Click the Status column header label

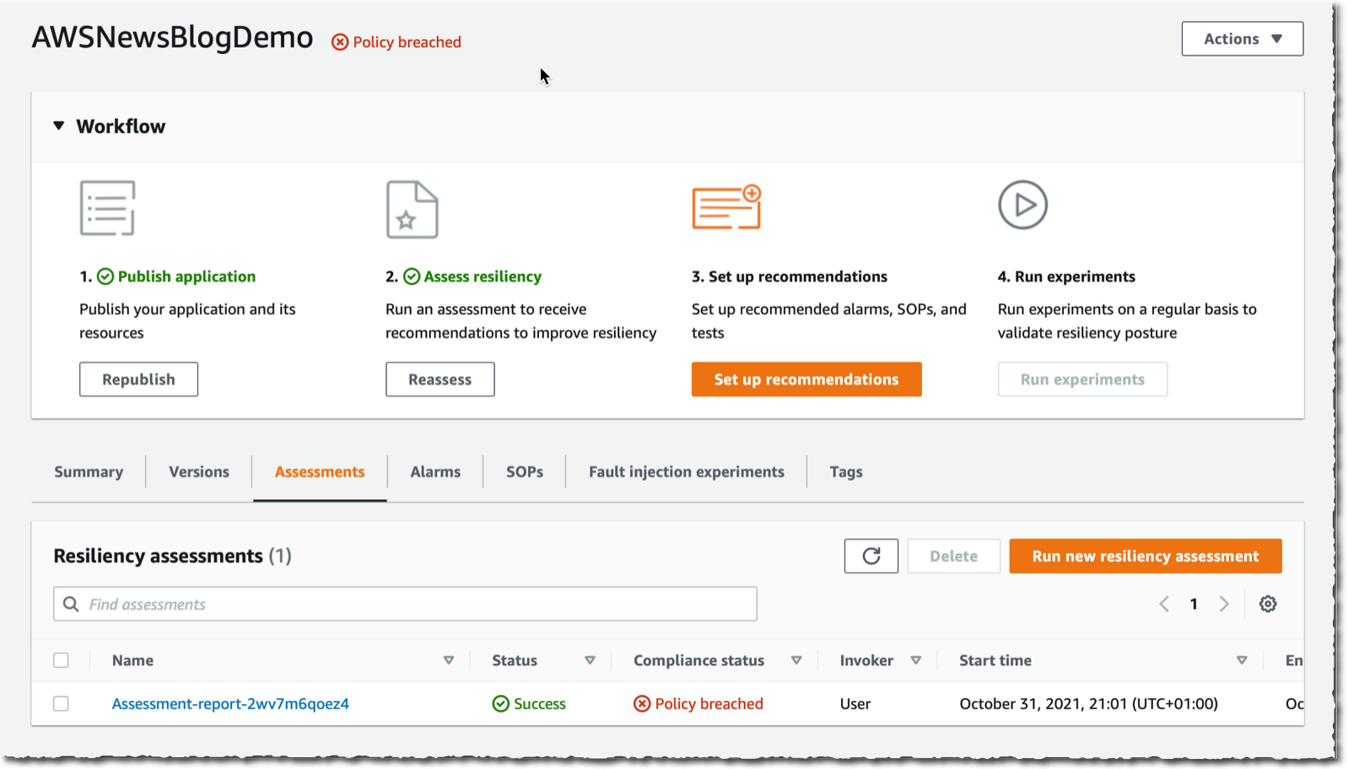(x=515, y=660)
